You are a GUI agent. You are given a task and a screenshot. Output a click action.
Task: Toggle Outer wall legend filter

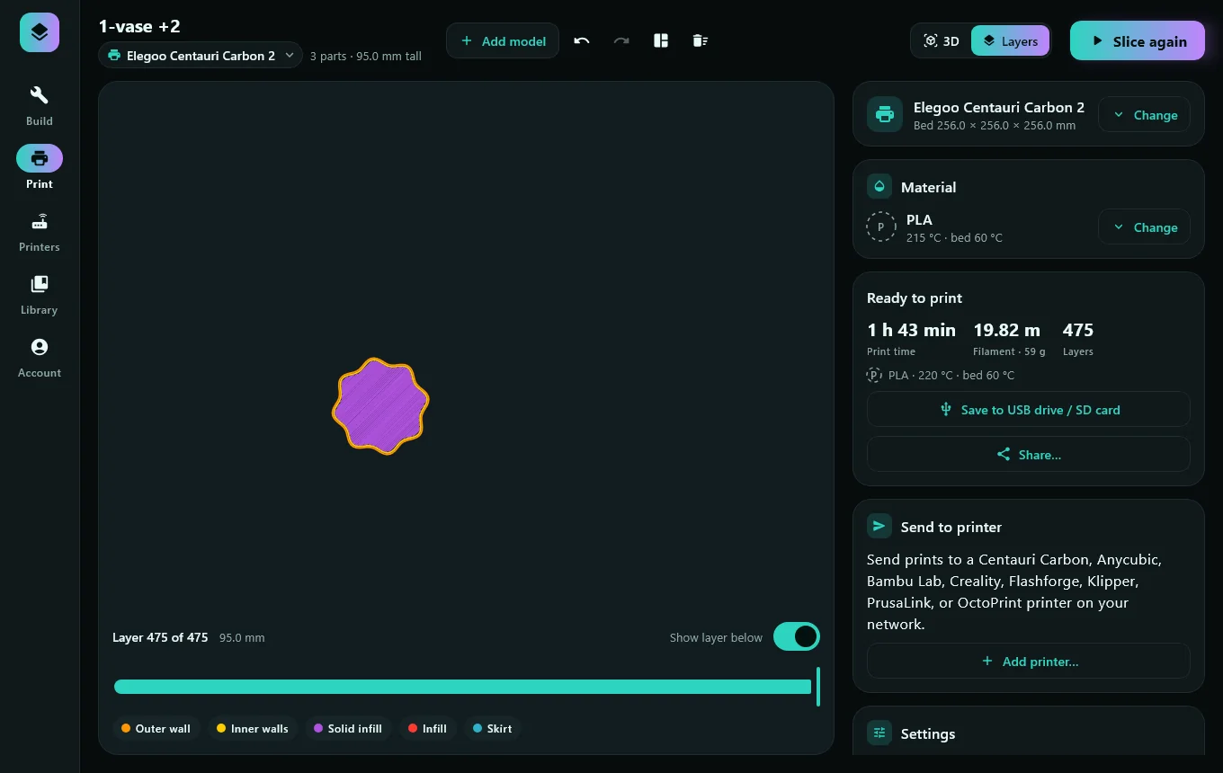[156, 728]
